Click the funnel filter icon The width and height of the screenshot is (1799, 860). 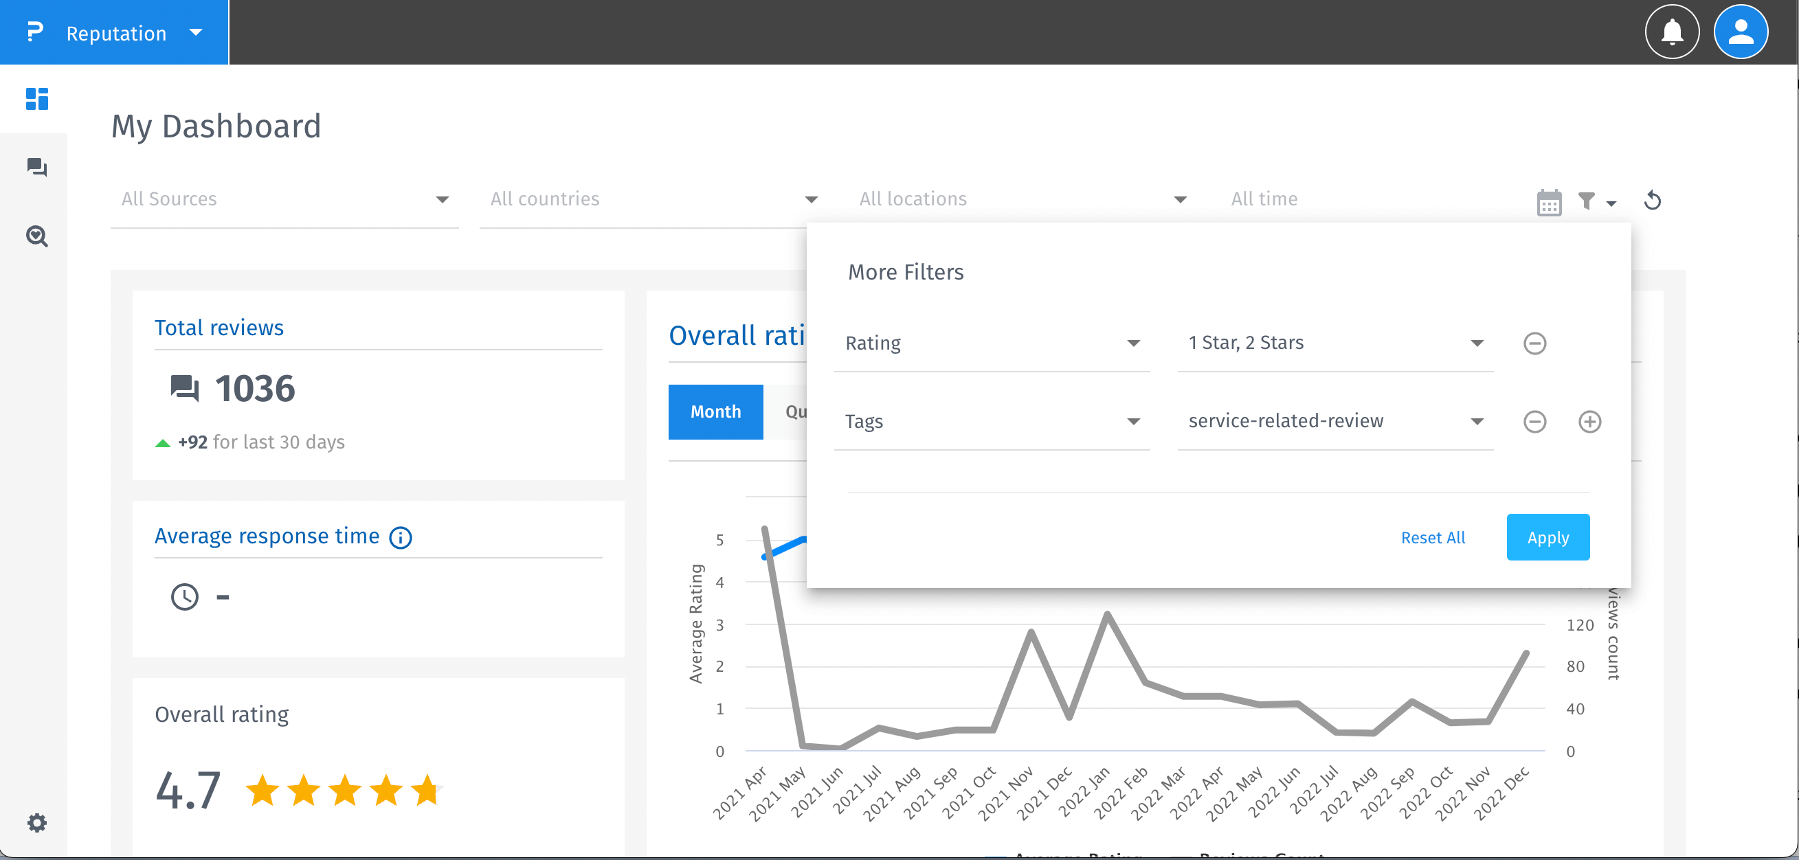(x=1587, y=201)
